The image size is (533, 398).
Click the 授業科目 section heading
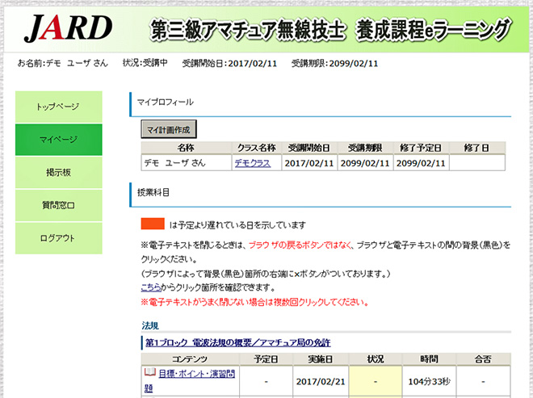click(153, 192)
